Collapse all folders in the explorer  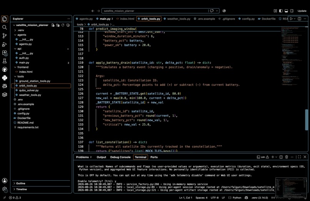coord(68,25)
